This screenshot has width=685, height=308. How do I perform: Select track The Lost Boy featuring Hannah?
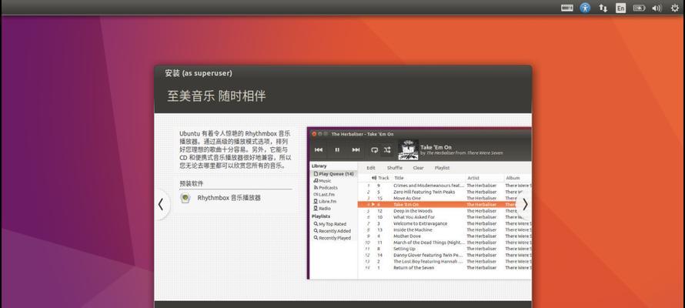[x=444, y=261]
